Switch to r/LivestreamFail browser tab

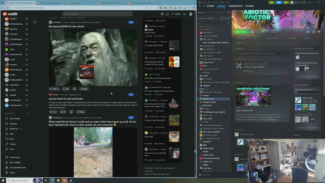pos(81,3)
